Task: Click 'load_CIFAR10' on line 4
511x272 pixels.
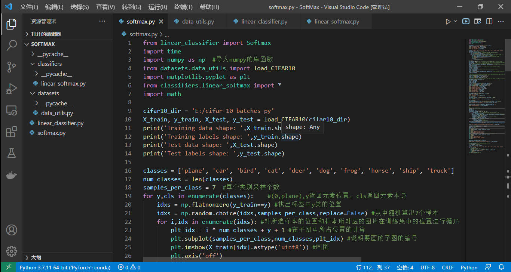Action: click(275, 68)
